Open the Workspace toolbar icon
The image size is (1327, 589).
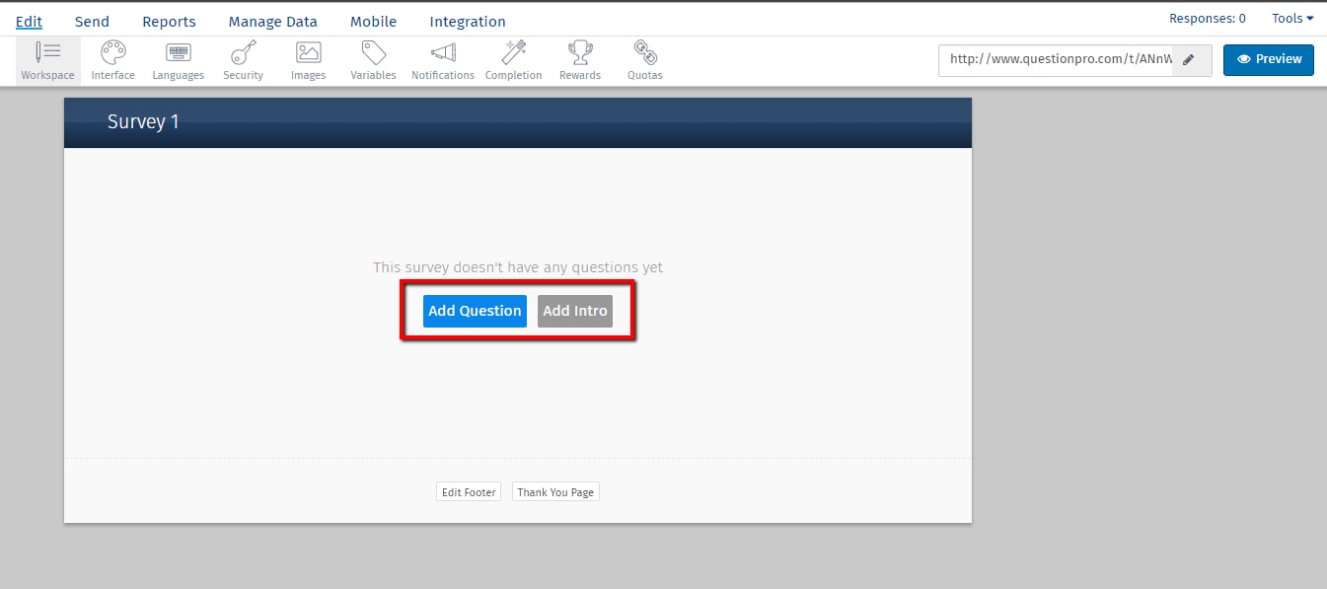[47, 60]
